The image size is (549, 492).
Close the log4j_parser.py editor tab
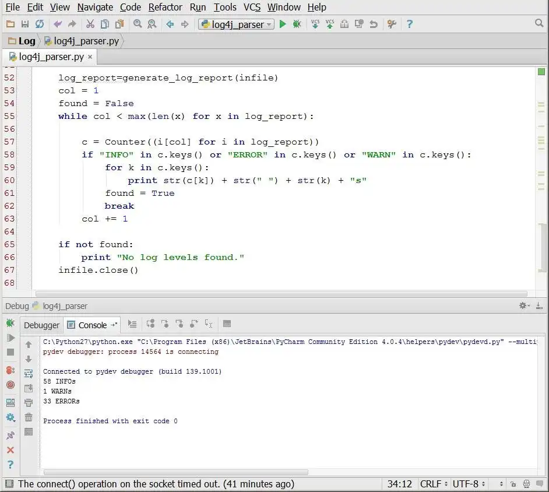(90, 57)
